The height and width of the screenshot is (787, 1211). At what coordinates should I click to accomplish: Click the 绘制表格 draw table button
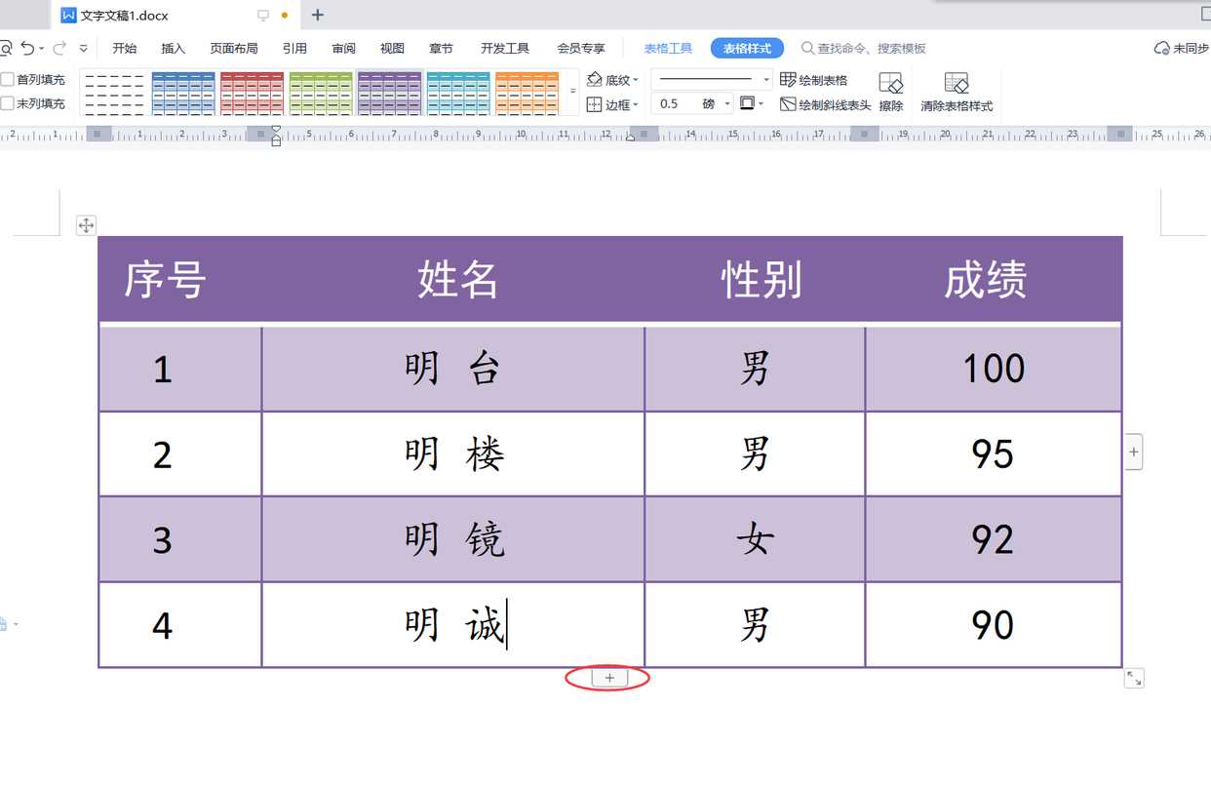point(814,80)
